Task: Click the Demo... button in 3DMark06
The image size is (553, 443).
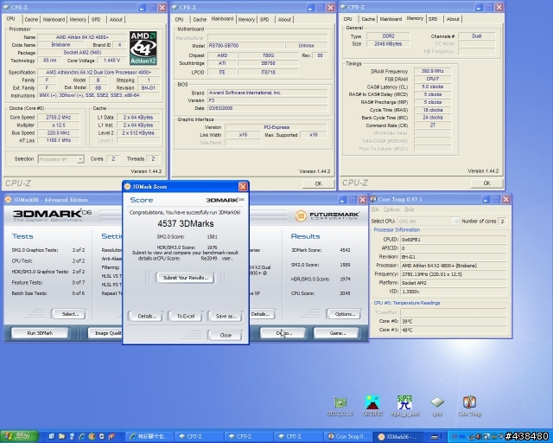Action: [x=283, y=333]
